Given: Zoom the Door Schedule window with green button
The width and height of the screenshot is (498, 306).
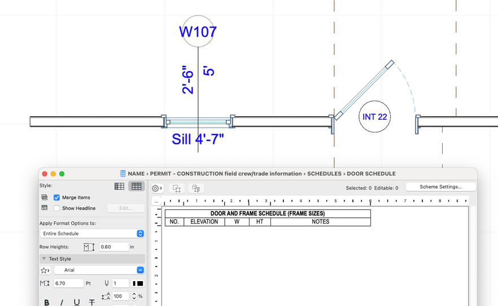Looking at the screenshot, I should [62, 174].
